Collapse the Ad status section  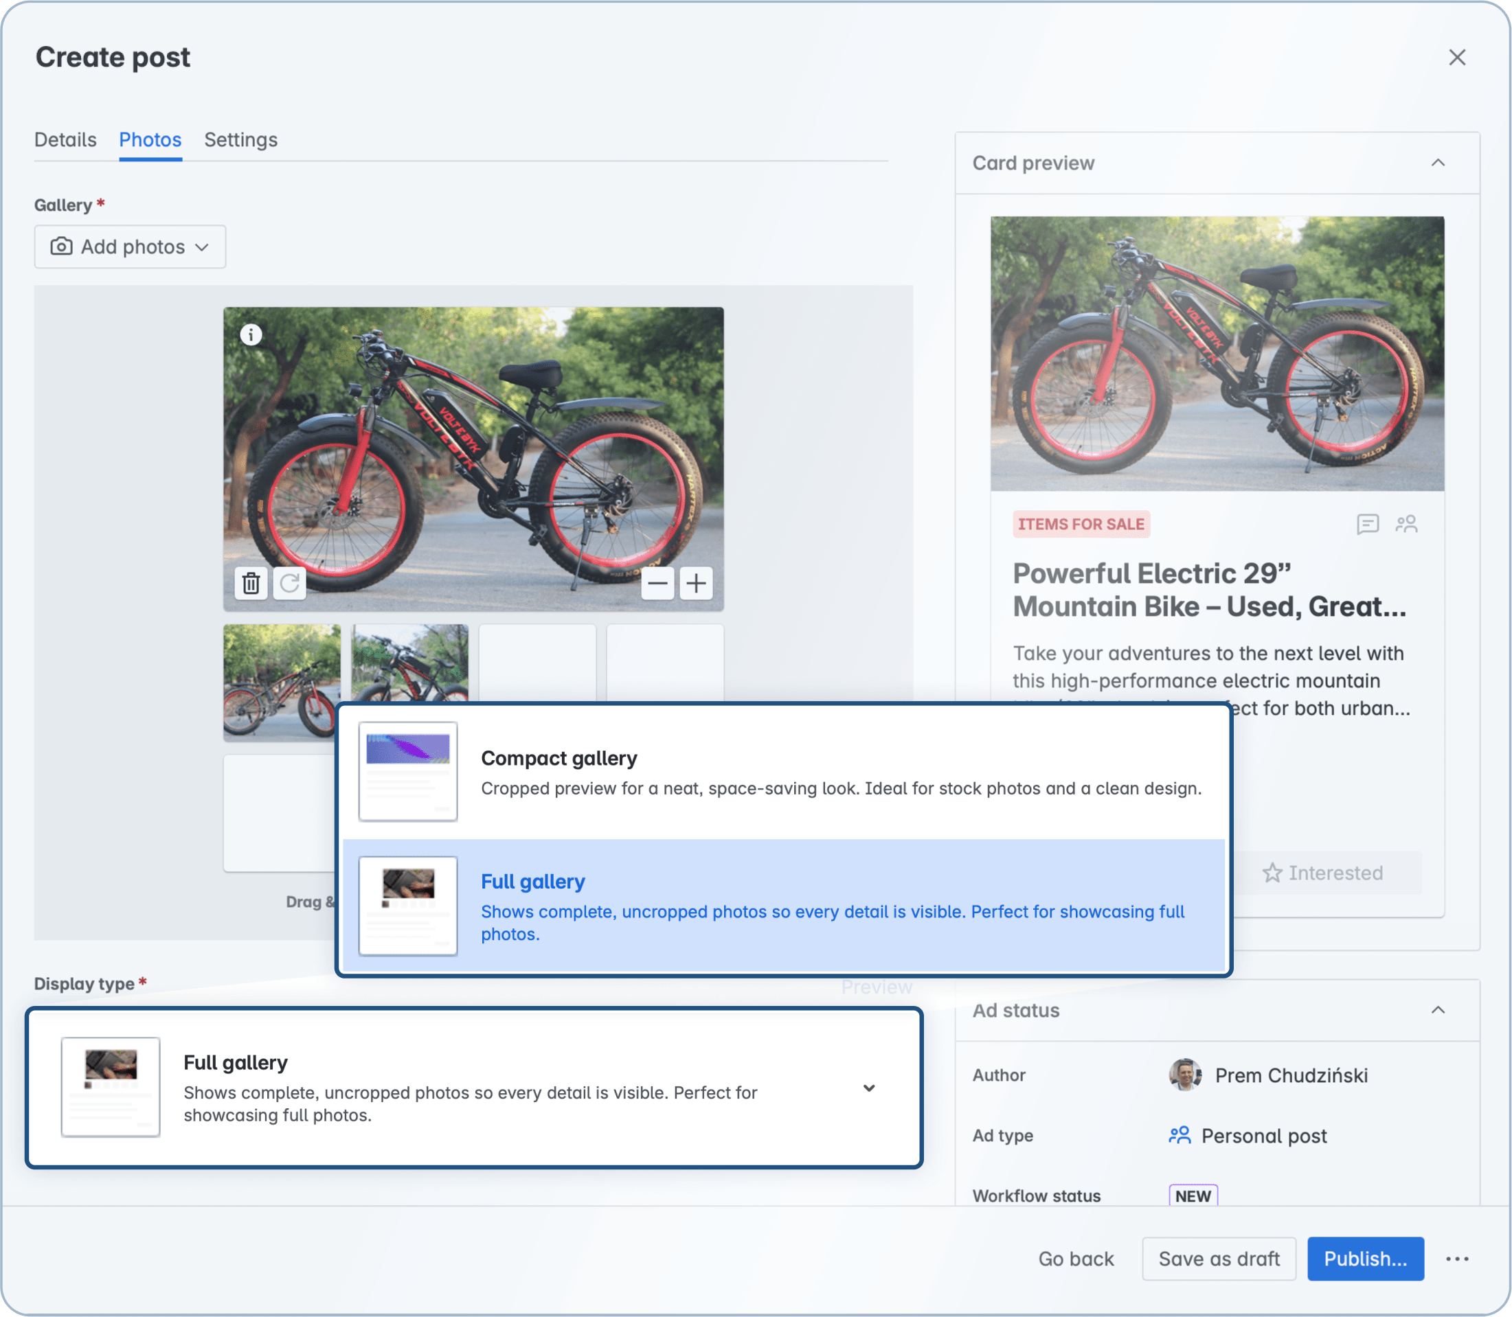1439,1011
